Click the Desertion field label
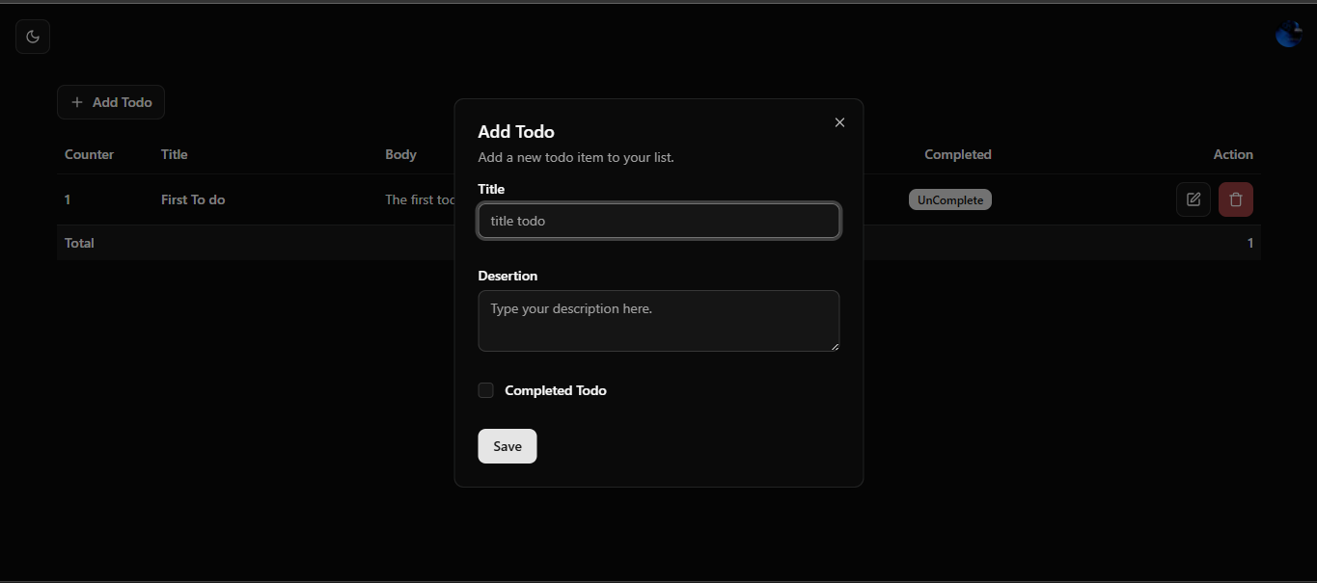The image size is (1317, 583). click(x=508, y=276)
